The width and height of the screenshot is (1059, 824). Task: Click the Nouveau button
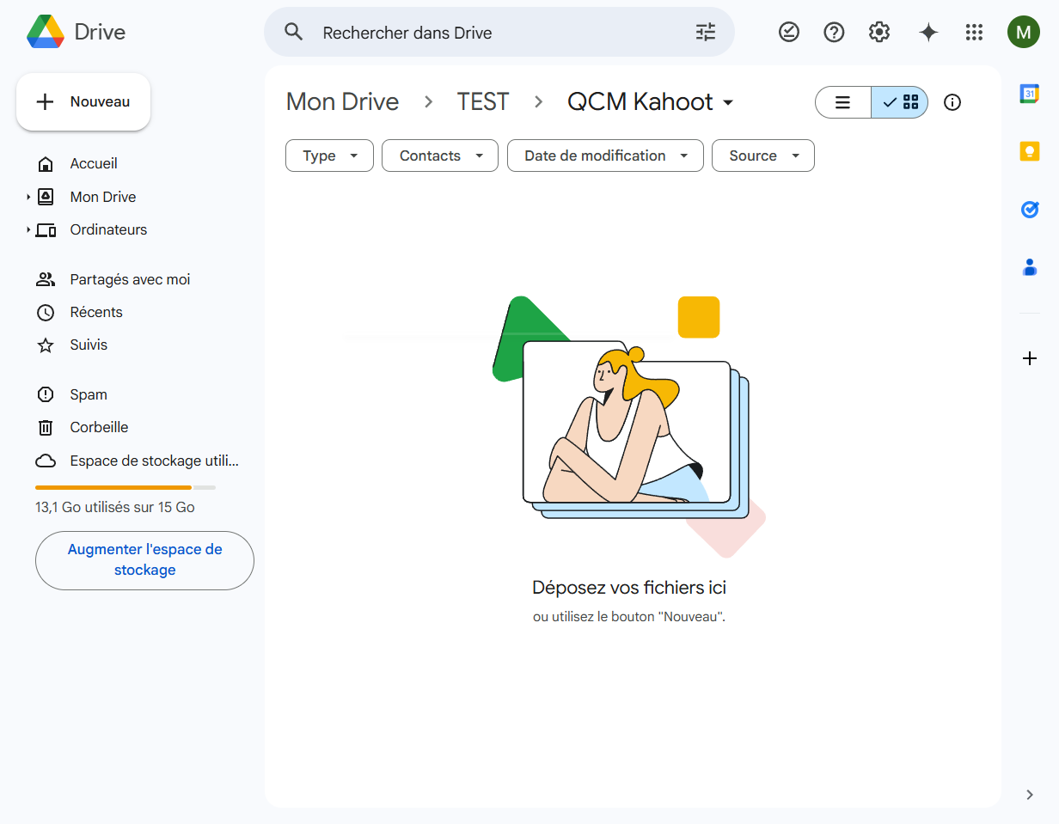pos(83,101)
